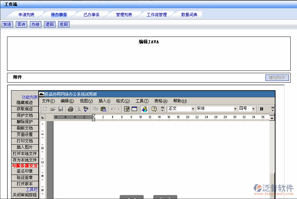The width and height of the screenshot is (297, 199).
Task: Toggle the drawing toolbar icon
Action: pos(144,109)
